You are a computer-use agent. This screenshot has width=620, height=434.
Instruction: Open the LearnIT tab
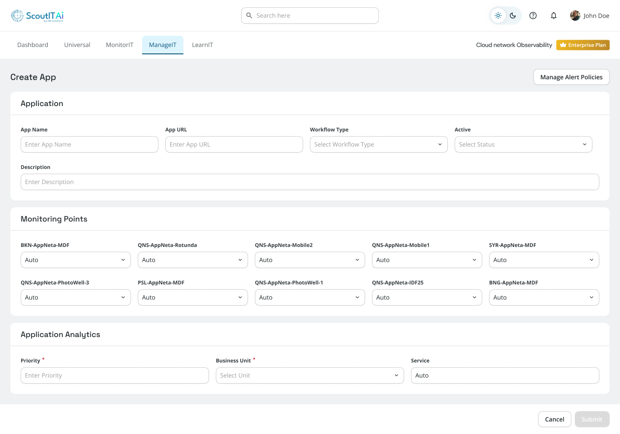(x=202, y=45)
